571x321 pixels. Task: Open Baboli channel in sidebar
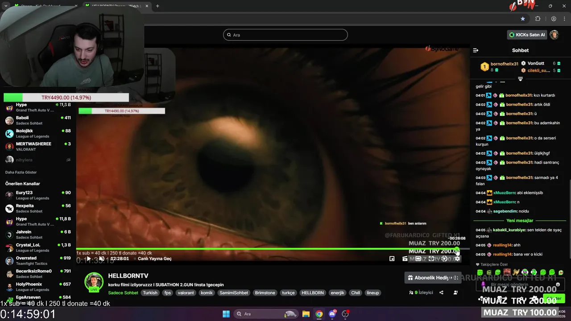[38, 120]
